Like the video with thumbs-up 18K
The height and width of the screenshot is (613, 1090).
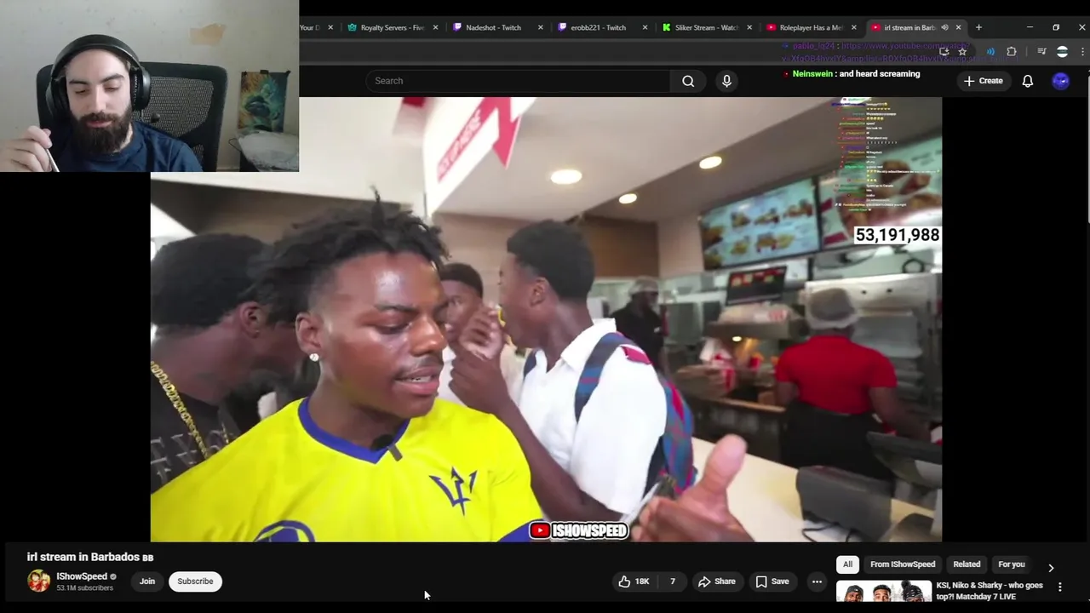coord(634,581)
